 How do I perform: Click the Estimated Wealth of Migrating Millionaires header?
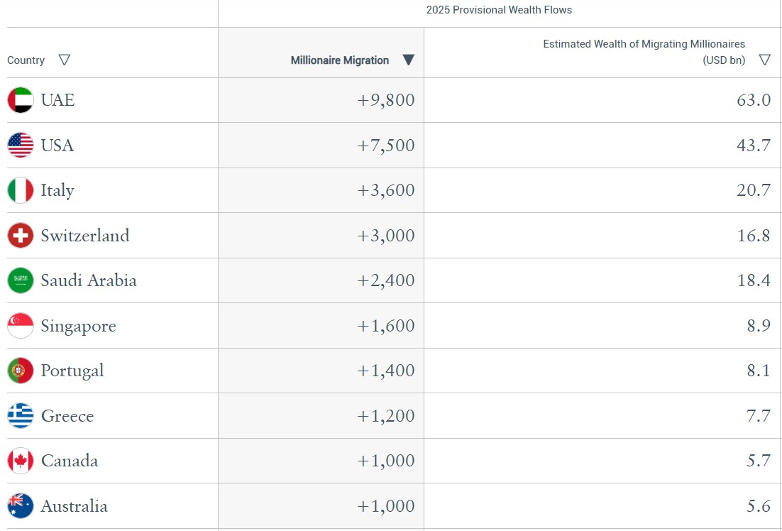tap(644, 44)
